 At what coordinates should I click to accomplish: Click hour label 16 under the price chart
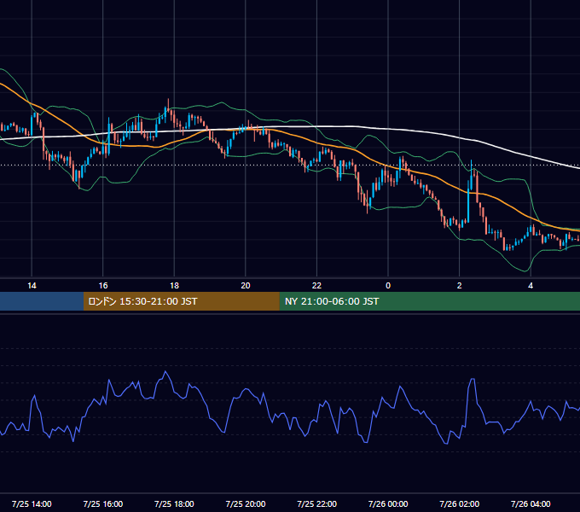coord(103,286)
